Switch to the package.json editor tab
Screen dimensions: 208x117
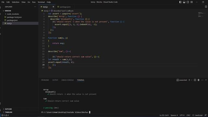click(64, 7)
